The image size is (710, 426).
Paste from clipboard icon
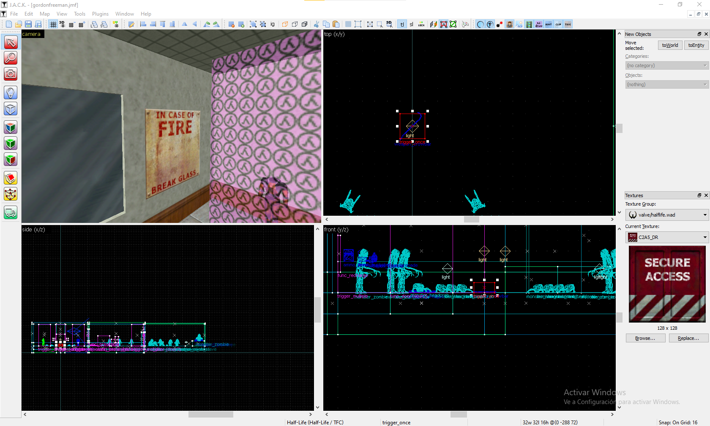point(336,24)
